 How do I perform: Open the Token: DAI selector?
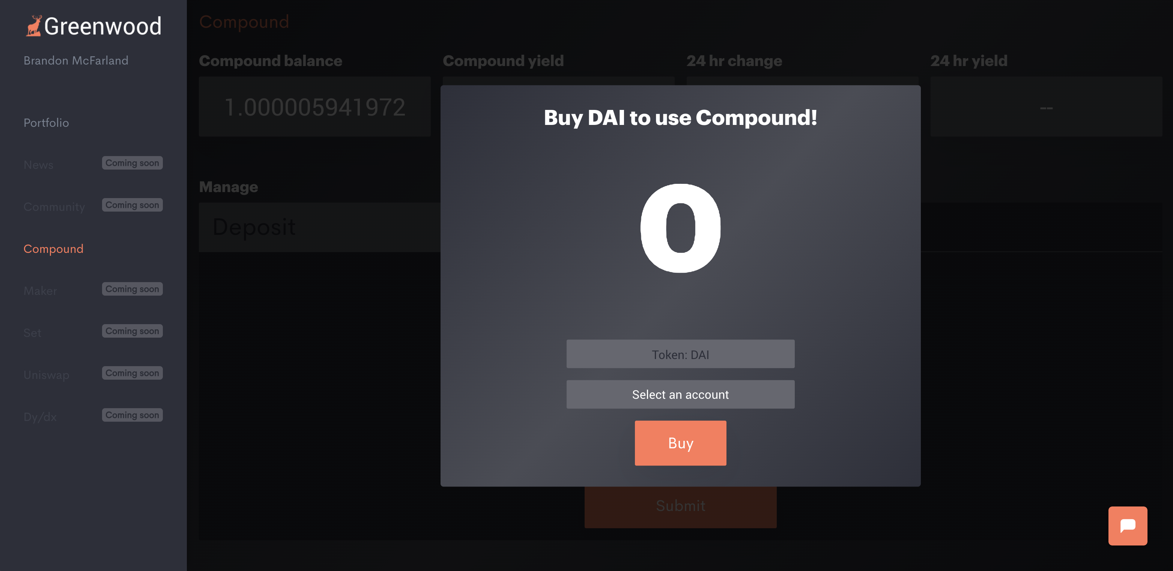680,354
